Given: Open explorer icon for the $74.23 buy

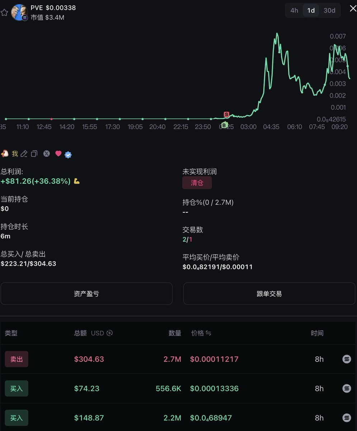Looking at the screenshot, I should pyautogui.click(x=347, y=389).
